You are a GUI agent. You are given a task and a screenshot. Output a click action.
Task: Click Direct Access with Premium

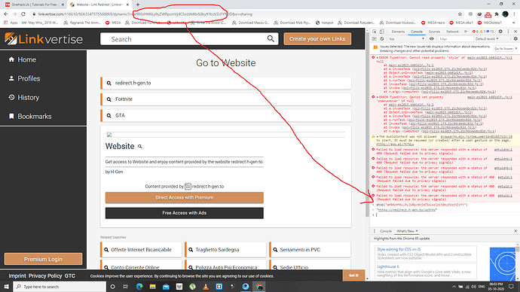click(185, 198)
